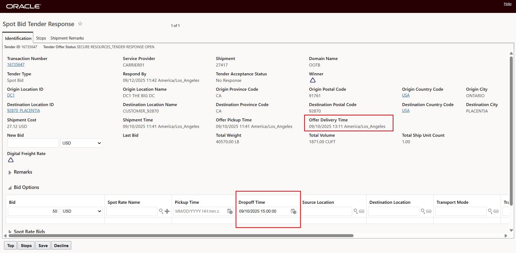
Task: Open the New Bid USD currency dropdown
Action: (81, 143)
